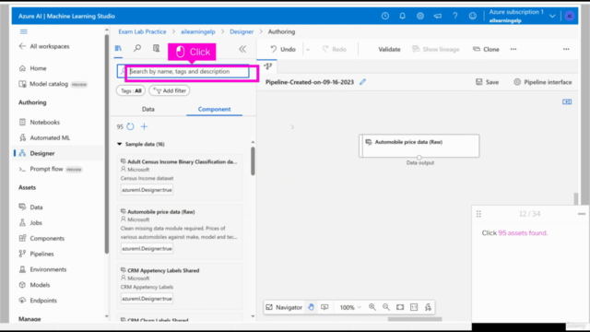Fit the pipeline to screen

click(x=400, y=307)
